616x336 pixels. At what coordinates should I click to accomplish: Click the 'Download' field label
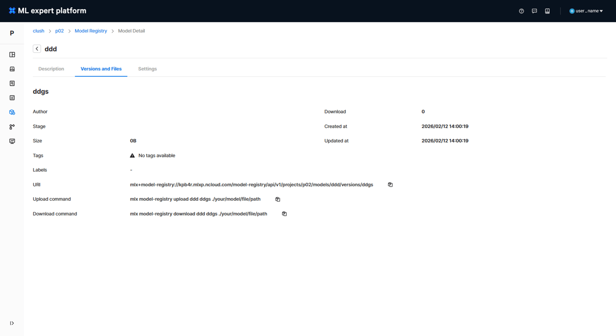335,112
